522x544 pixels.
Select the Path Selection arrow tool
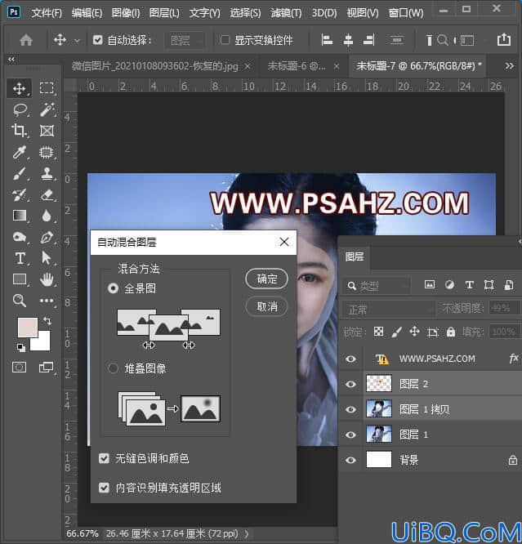(47, 258)
